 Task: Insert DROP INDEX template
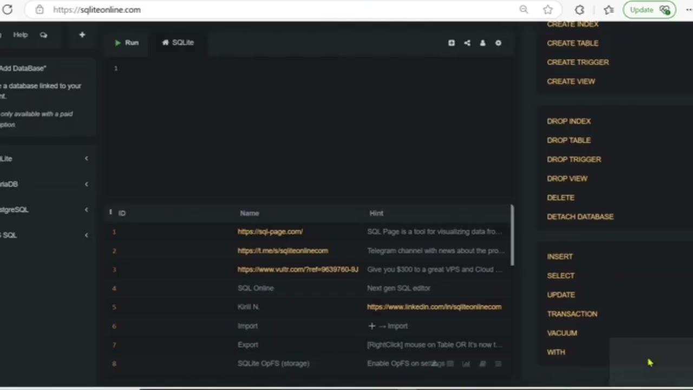[568, 121]
